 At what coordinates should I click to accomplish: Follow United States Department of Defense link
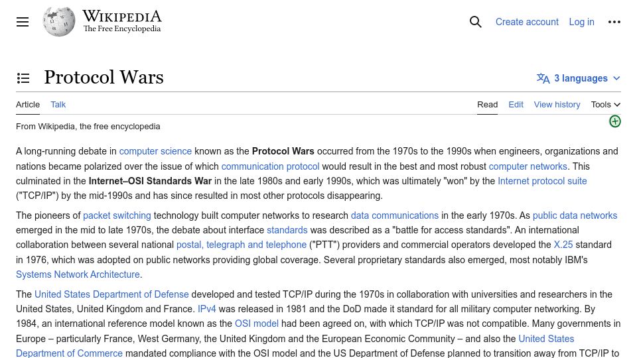(x=111, y=294)
